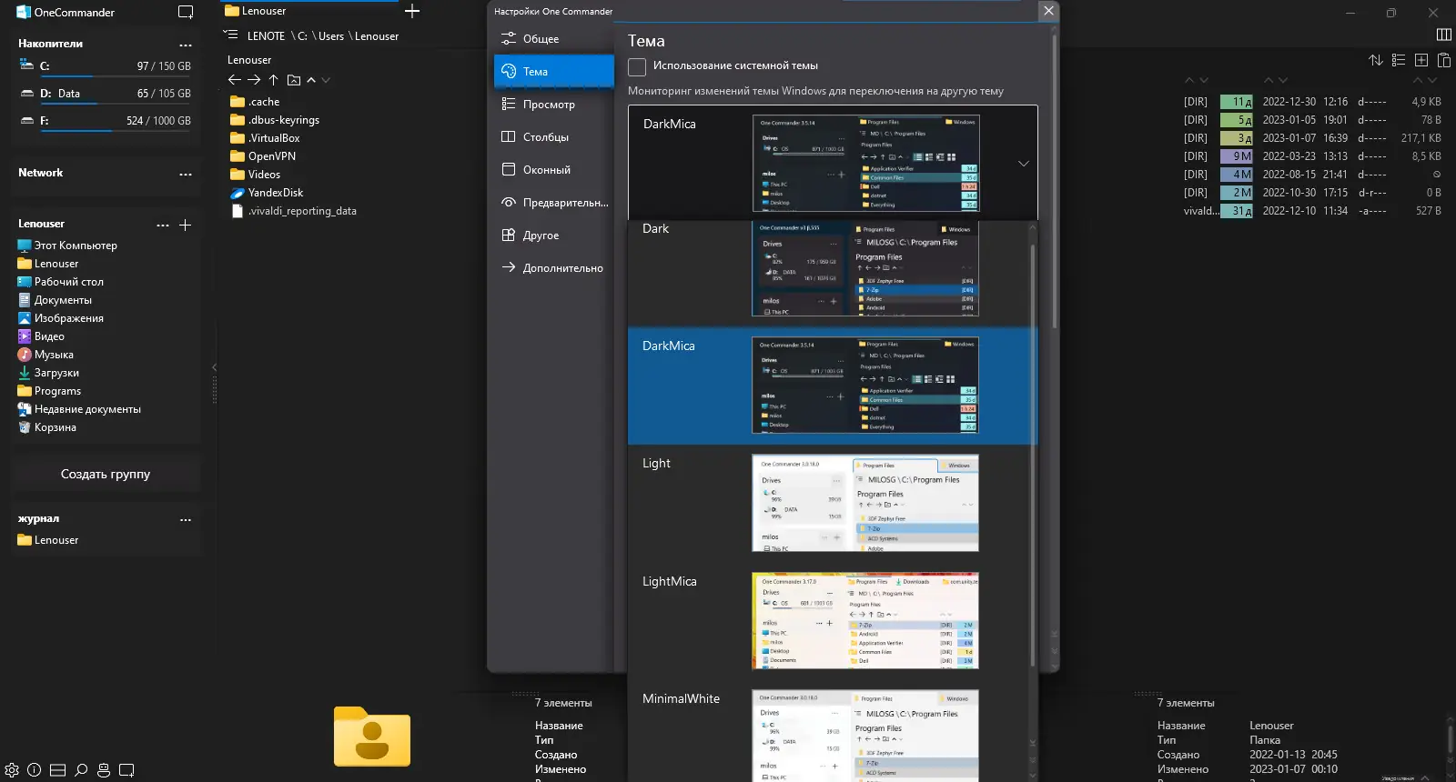Click the Users breadcrumb segment
Viewport: 1456px width, 782px height.
pyautogui.click(x=331, y=36)
